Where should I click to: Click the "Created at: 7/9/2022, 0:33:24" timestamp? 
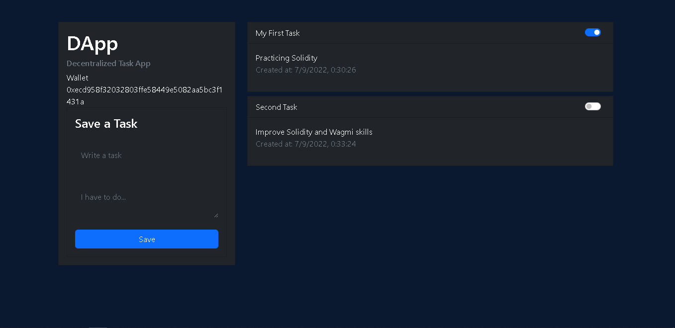click(306, 144)
